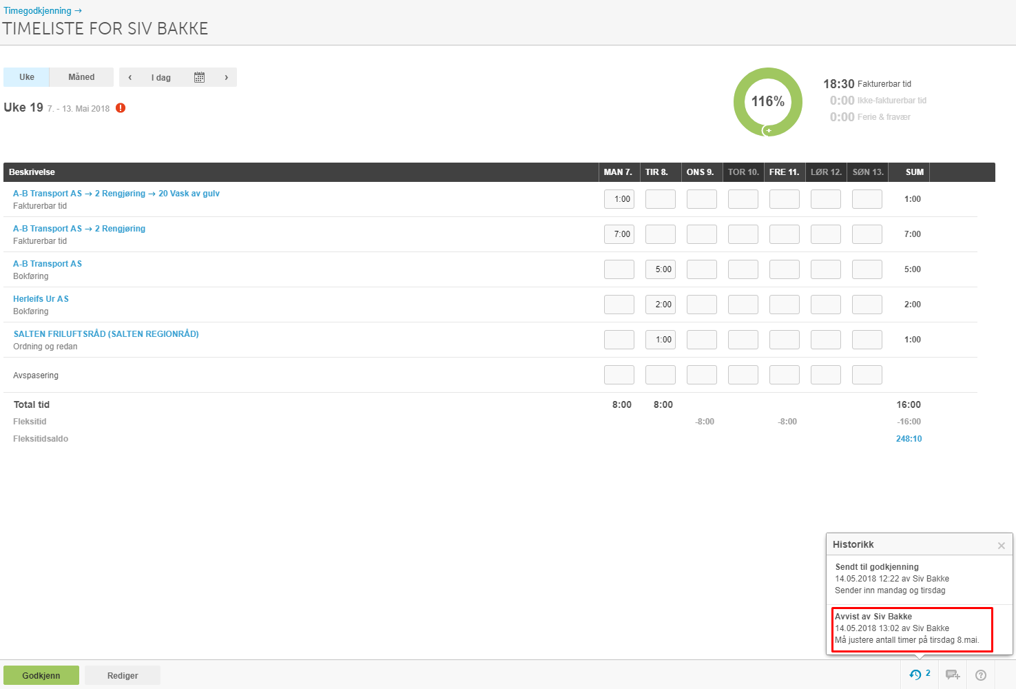The width and height of the screenshot is (1016, 689).
Task: Click Saturday field in 2 Rengjøring row
Action: pos(826,234)
